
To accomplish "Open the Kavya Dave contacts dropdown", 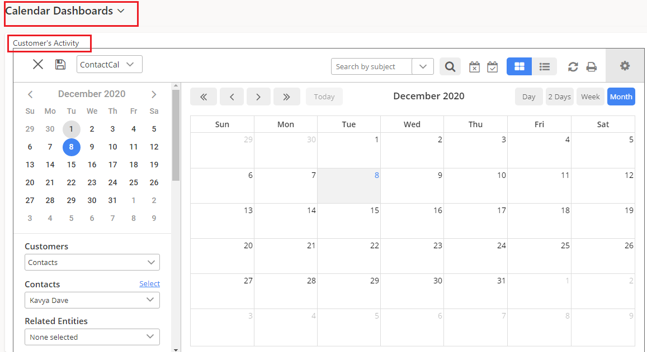I will point(92,300).
